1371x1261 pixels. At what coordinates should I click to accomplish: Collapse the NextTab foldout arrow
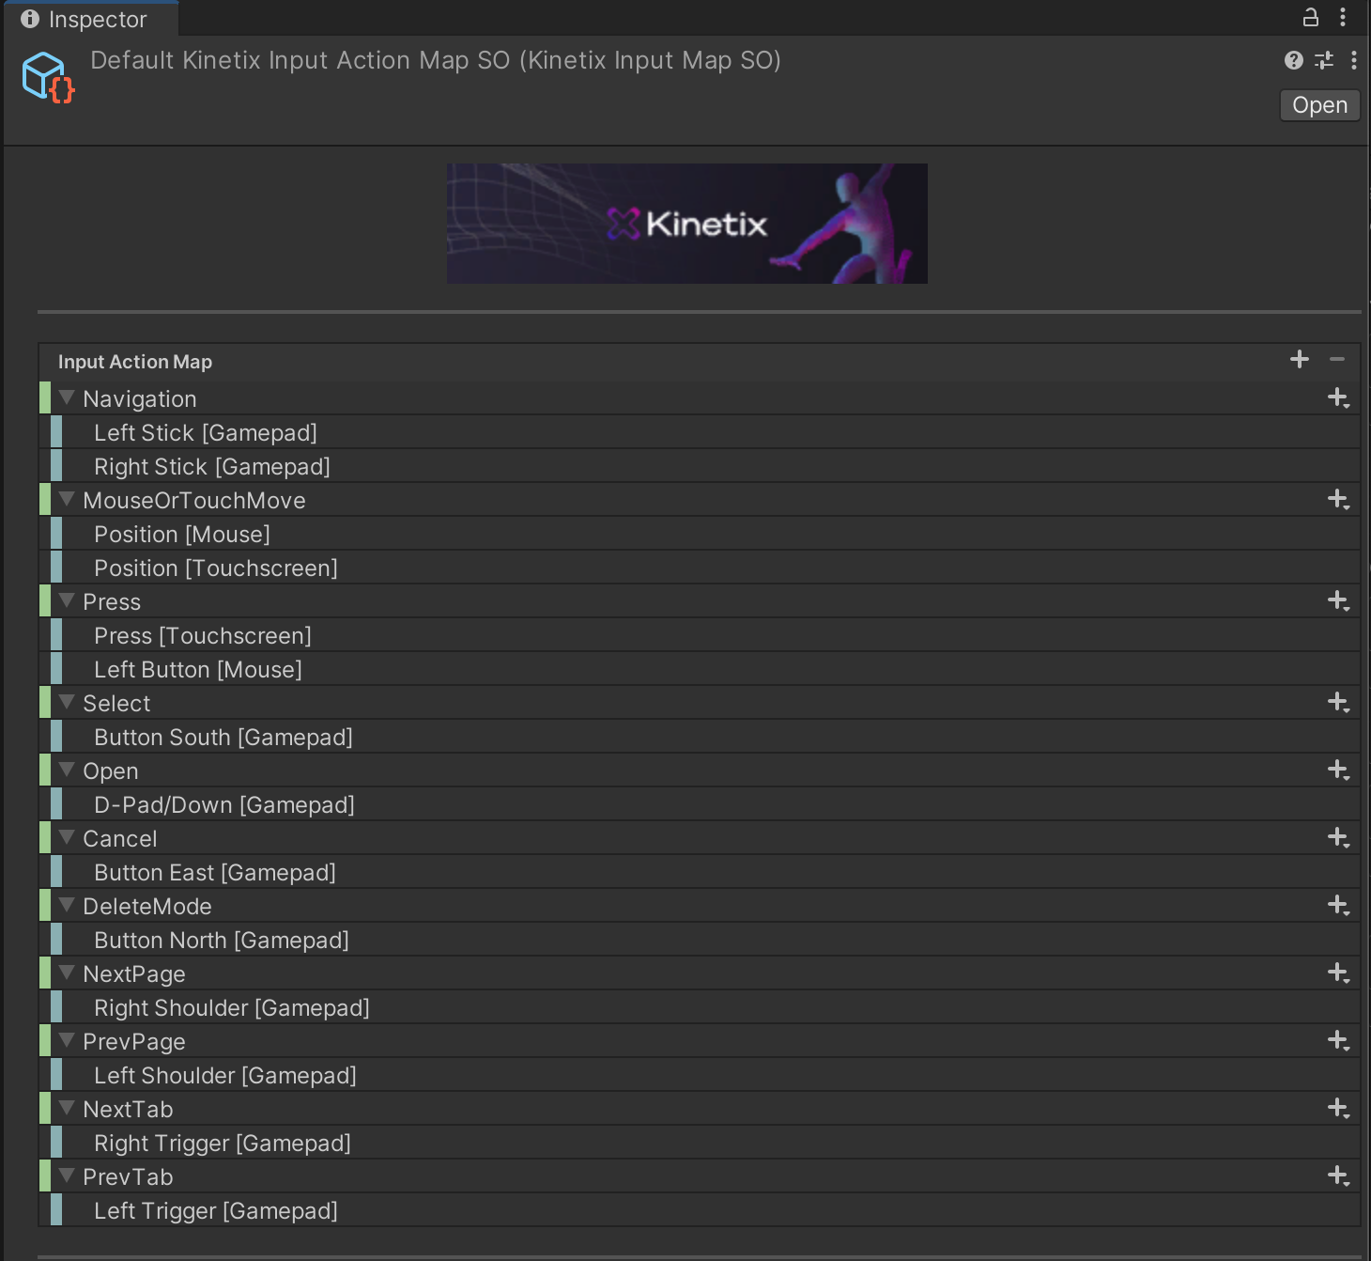[67, 1108]
